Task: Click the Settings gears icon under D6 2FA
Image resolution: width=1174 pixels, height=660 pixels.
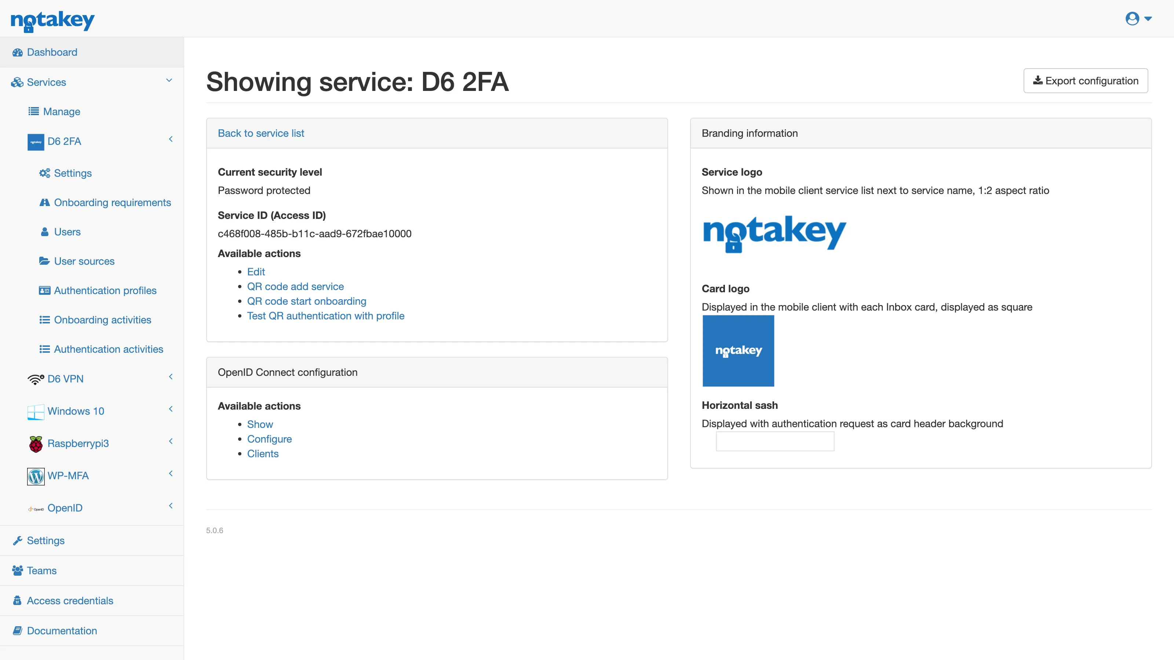Action: (x=45, y=173)
